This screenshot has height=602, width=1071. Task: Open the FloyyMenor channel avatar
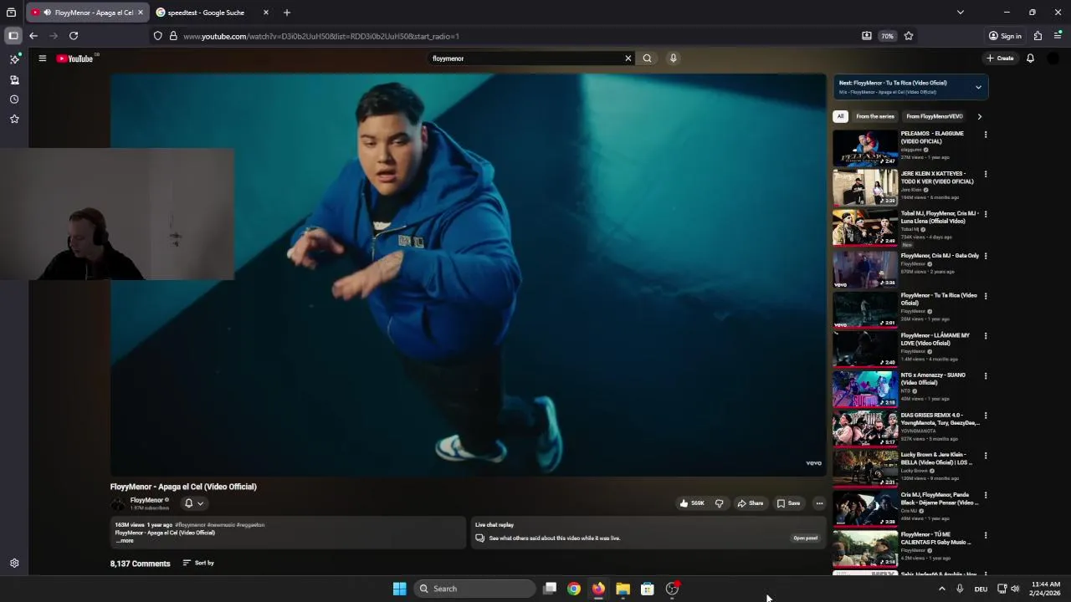click(x=118, y=503)
